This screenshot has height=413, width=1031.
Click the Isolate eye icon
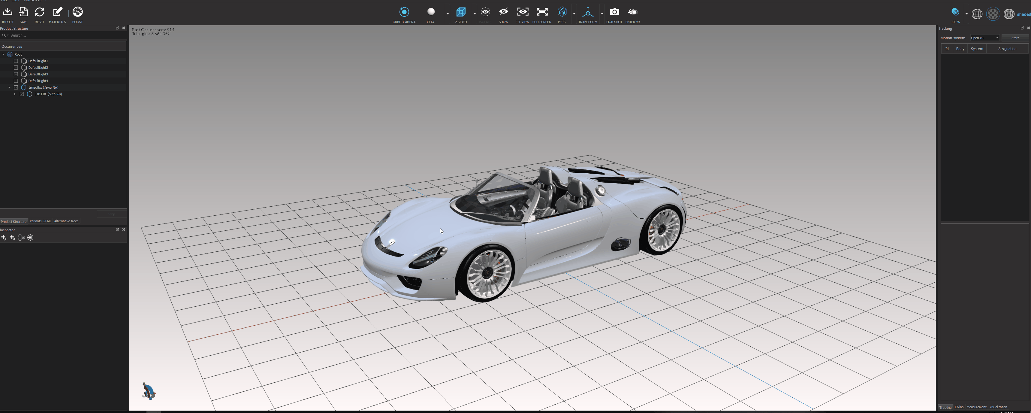click(485, 12)
